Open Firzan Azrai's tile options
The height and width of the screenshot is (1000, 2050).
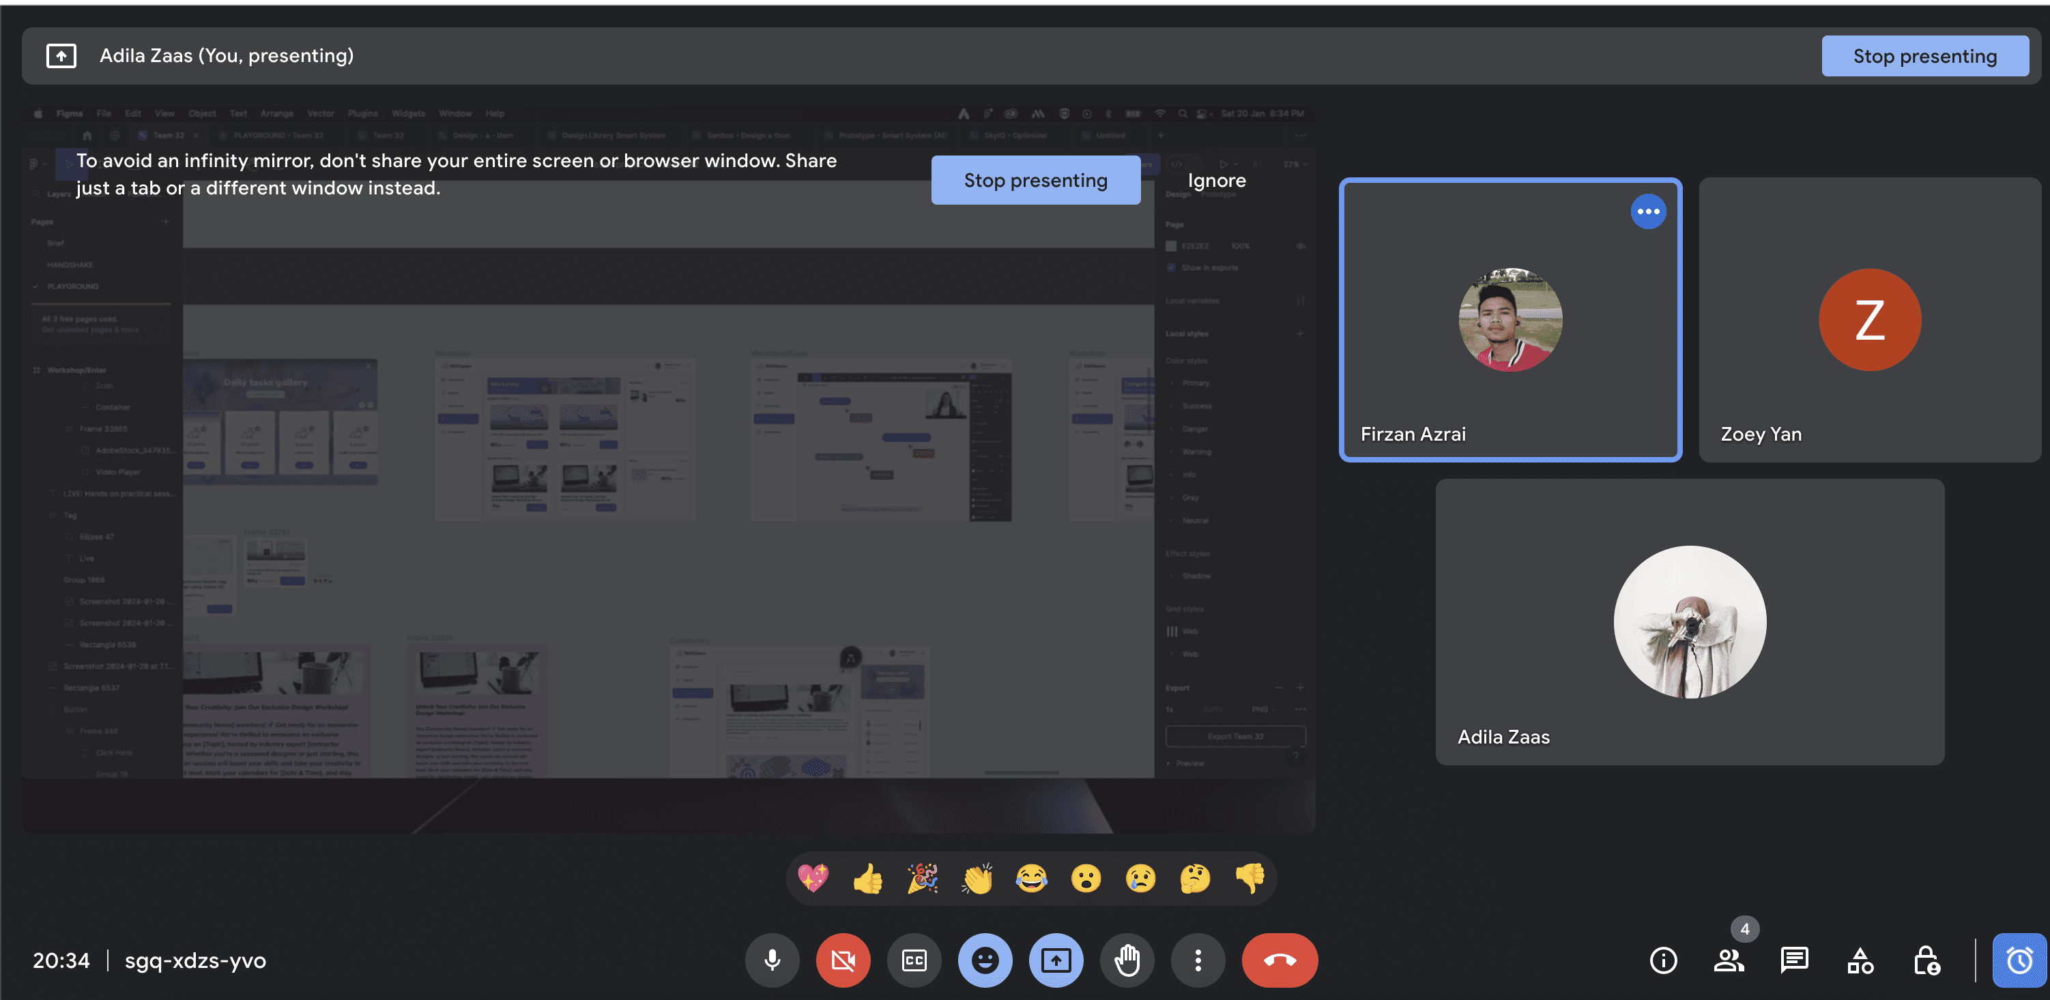(1648, 211)
